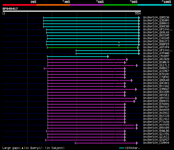The image size is (174, 150).
Task: Click the cyan ~100% identity legend segment
Action: [x=155, y=5]
